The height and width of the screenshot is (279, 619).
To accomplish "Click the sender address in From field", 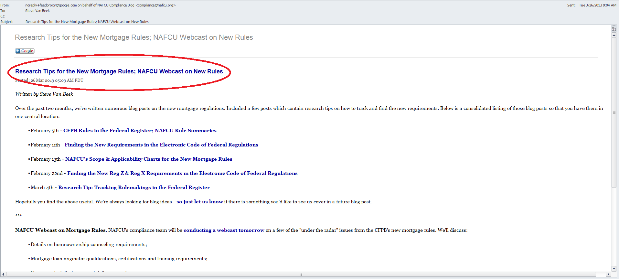I will tap(101, 5).
